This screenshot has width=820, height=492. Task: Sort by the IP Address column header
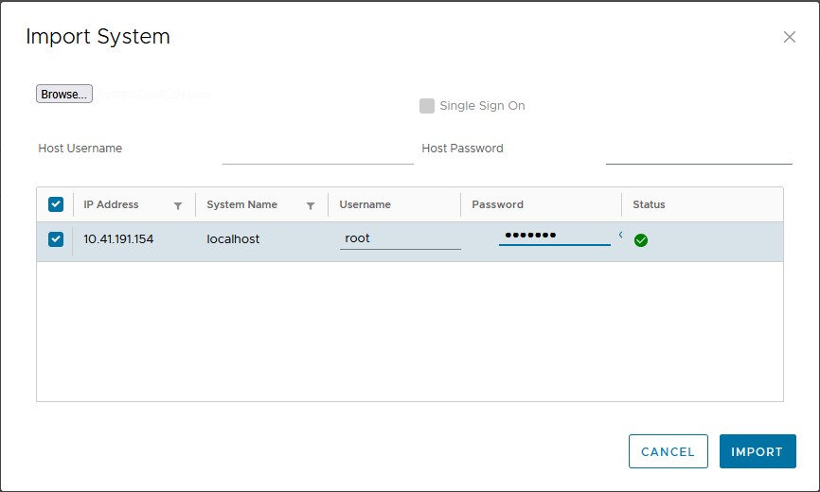point(111,204)
